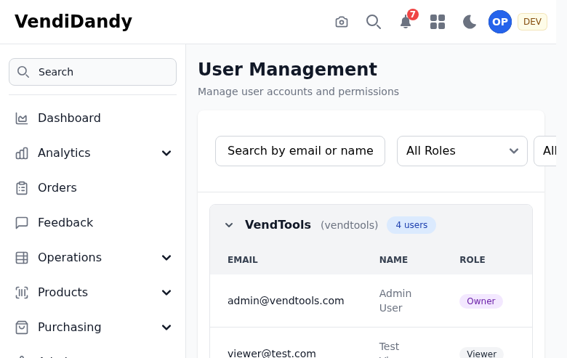567x358 pixels.
Task: Toggle dark mode moon icon
Action: coord(470,22)
